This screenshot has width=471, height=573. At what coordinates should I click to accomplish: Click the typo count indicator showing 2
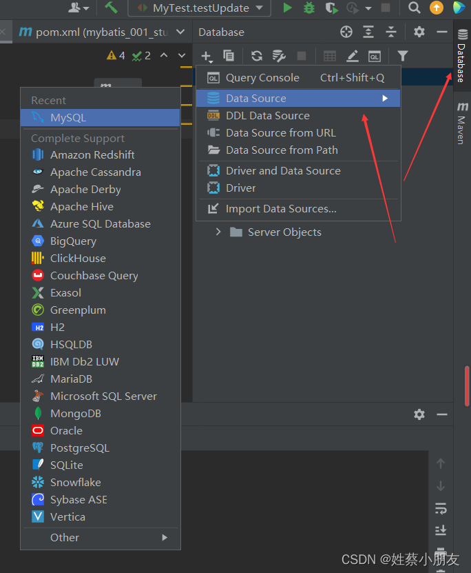point(141,56)
